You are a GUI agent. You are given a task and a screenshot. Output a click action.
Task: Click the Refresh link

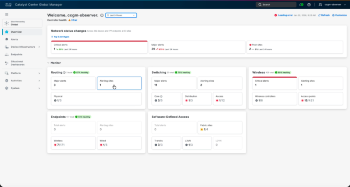(324, 15)
